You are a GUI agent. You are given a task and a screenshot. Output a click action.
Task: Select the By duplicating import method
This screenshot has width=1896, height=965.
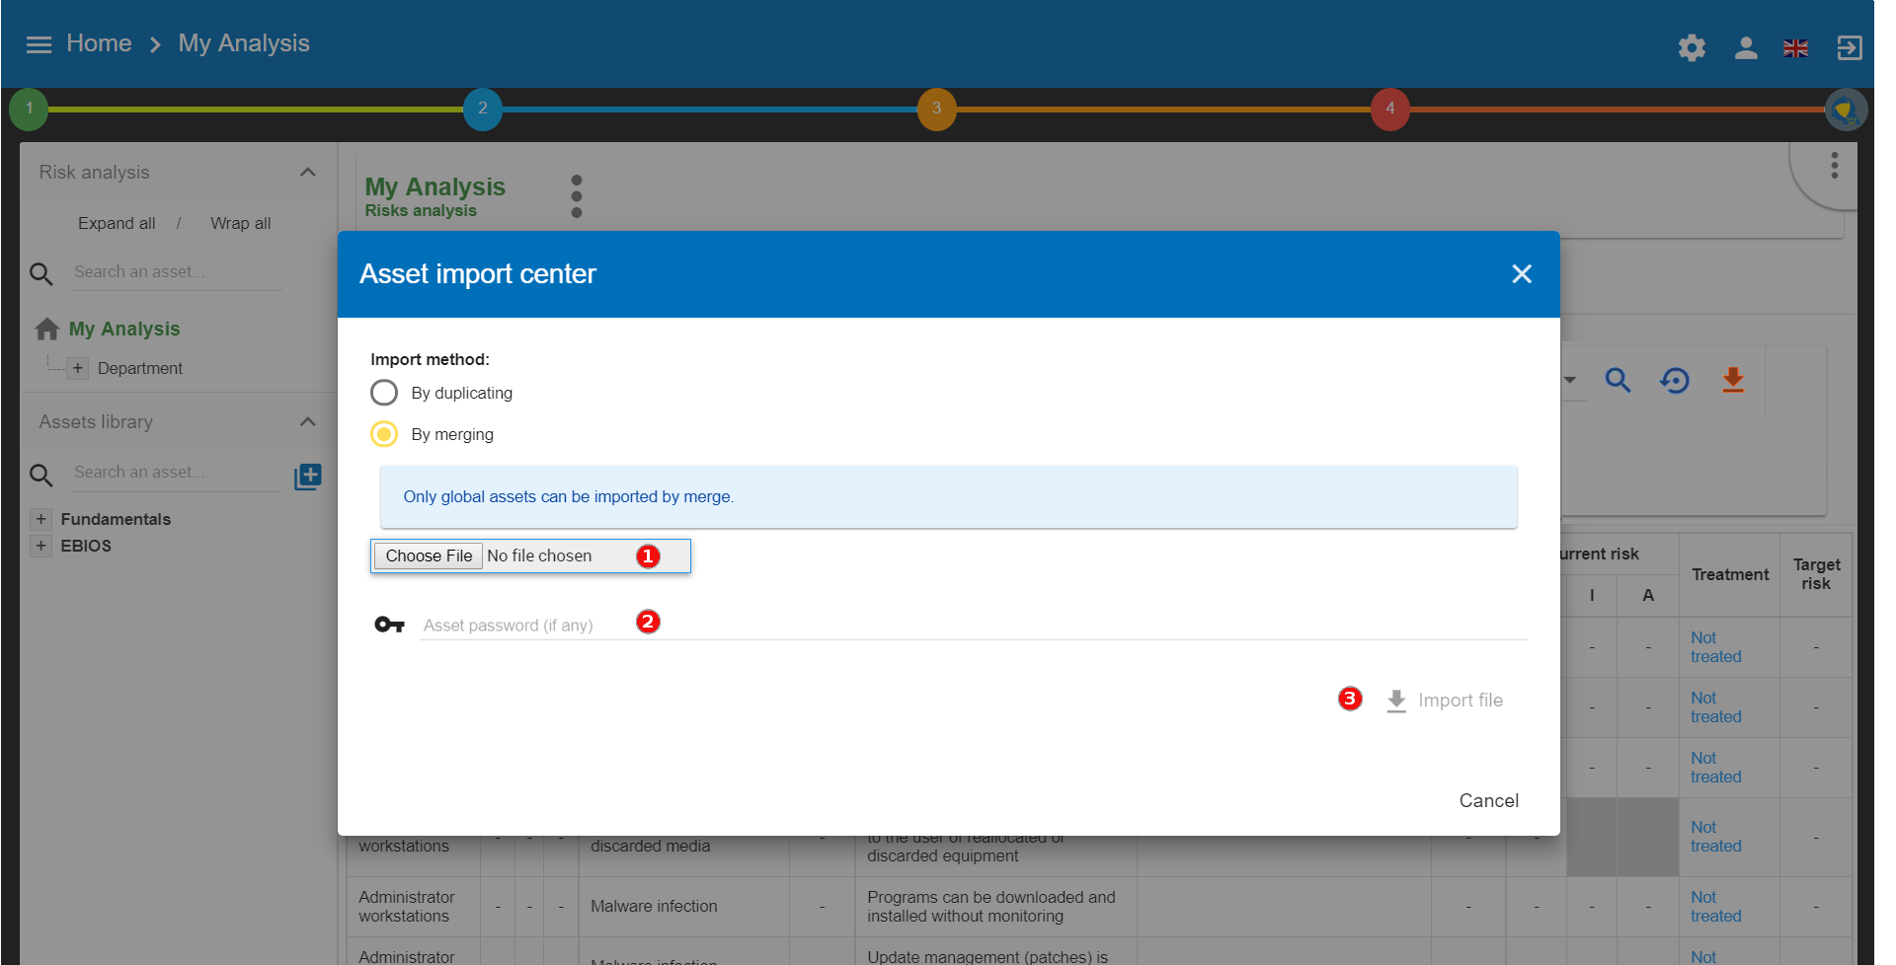(384, 393)
